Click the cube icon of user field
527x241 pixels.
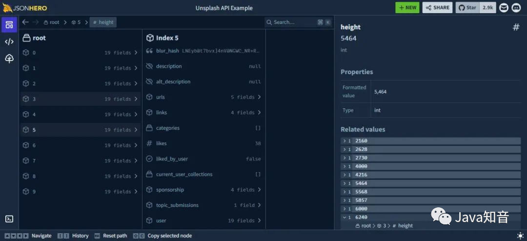tap(149, 221)
